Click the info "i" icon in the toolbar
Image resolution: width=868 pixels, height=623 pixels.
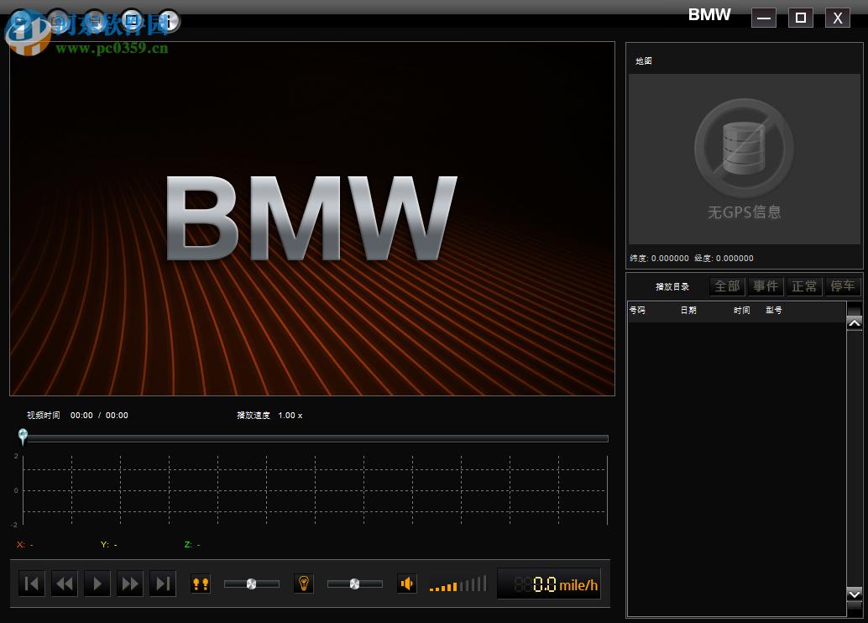click(168, 21)
